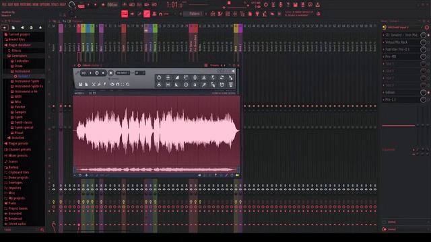Screen dimensions: 431x242
Task: Click the scissors cut icon in Edison
Action: pos(94,85)
